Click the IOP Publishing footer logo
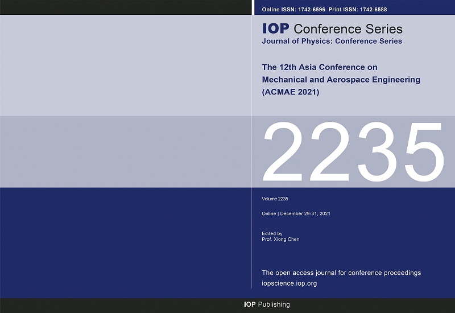 267,304
